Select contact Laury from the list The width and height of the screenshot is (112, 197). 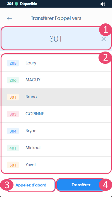(56, 63)
